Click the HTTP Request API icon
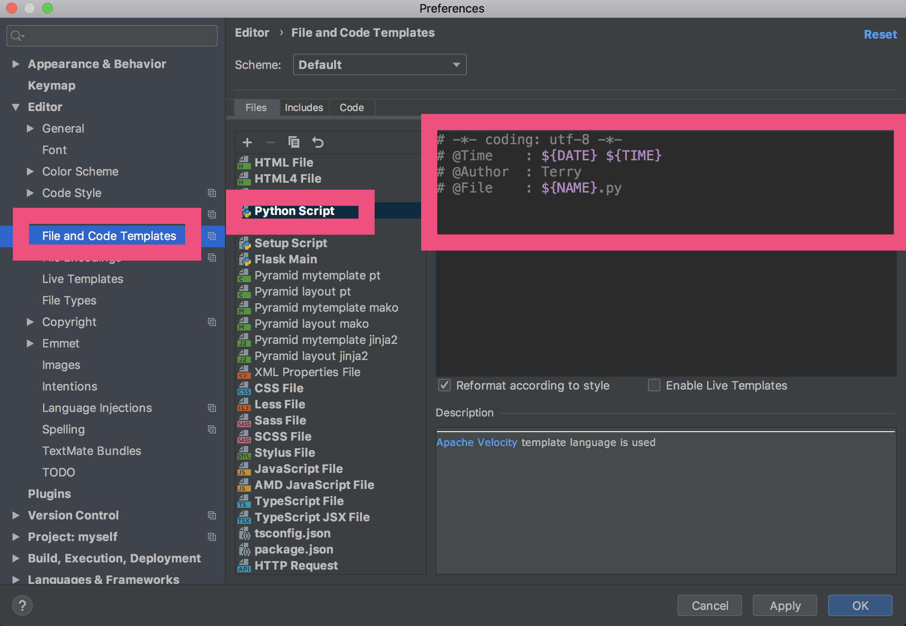Viewport: 906px width, 626px height. [x=244, y=566]
